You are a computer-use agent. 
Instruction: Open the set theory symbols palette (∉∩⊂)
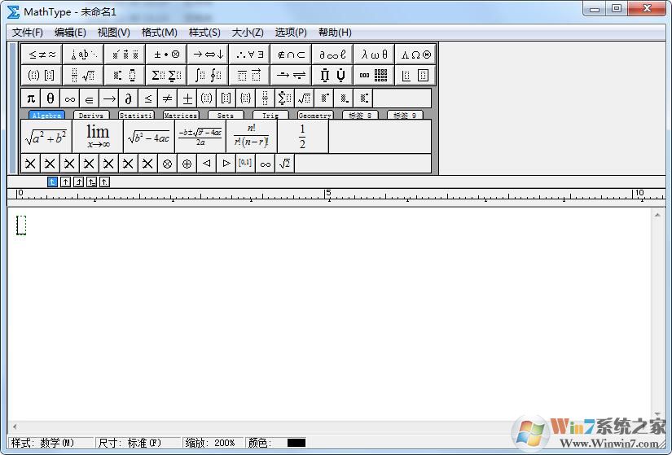[x=291, y=55]
